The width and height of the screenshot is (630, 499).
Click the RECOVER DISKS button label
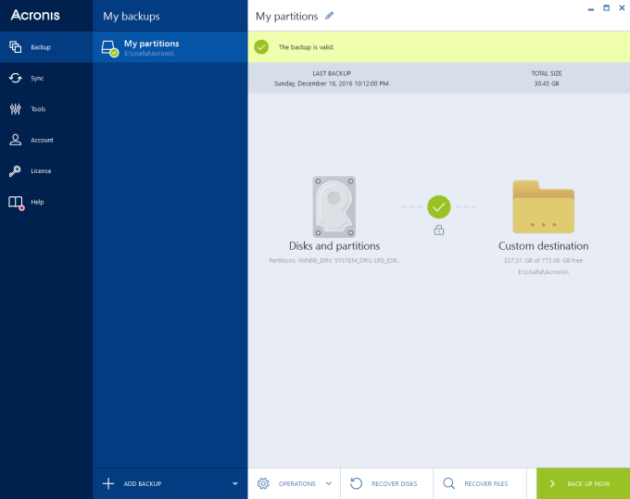coord(394,484)
